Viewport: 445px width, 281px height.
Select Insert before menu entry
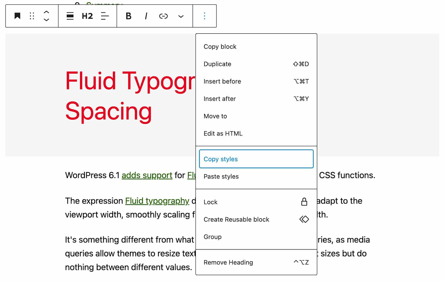point(256,81)
